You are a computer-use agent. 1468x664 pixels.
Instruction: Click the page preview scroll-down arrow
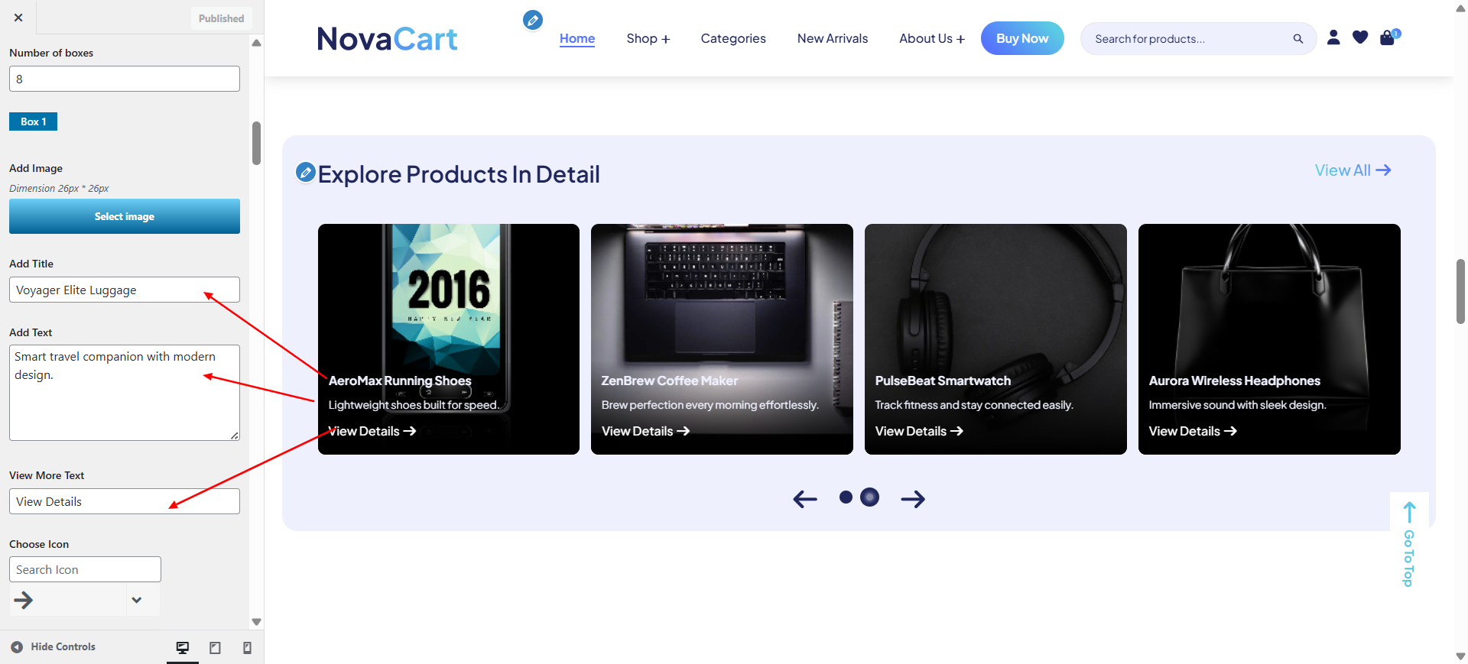coord(1460,656)
